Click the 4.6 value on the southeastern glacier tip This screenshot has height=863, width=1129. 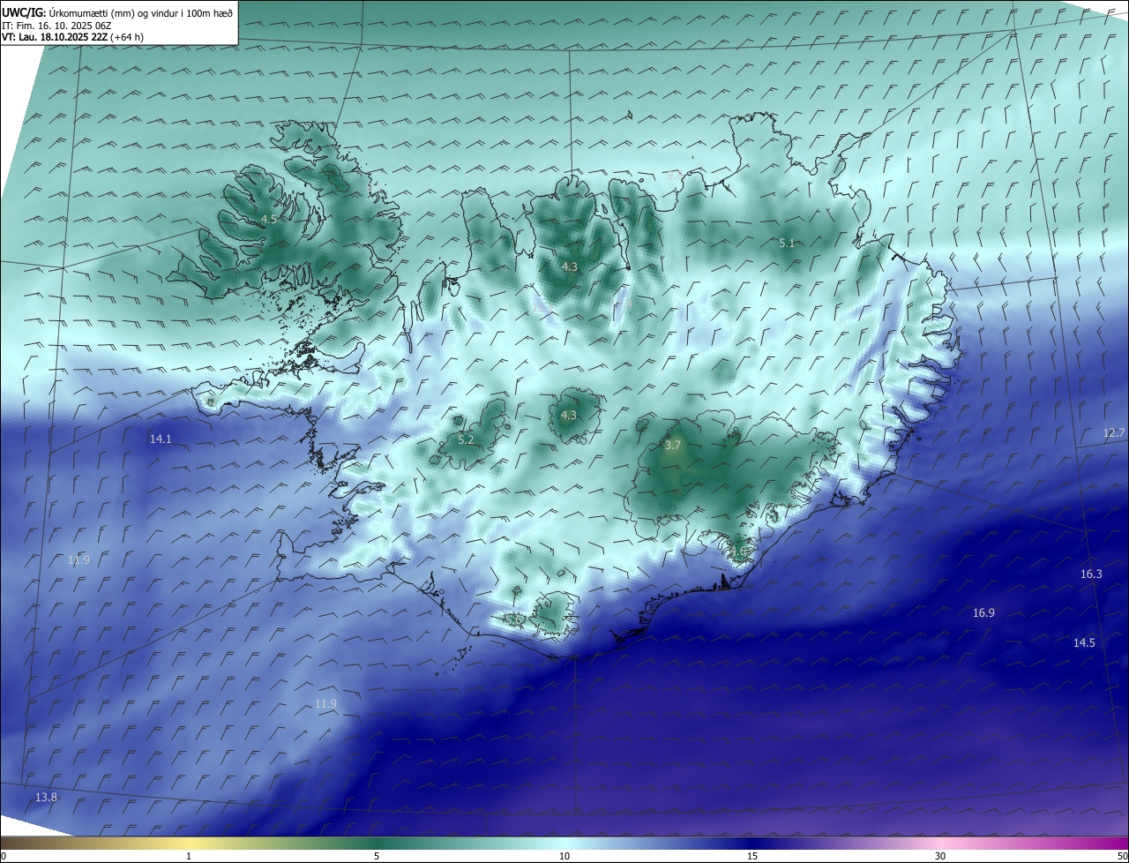click(x=737, y=553)
